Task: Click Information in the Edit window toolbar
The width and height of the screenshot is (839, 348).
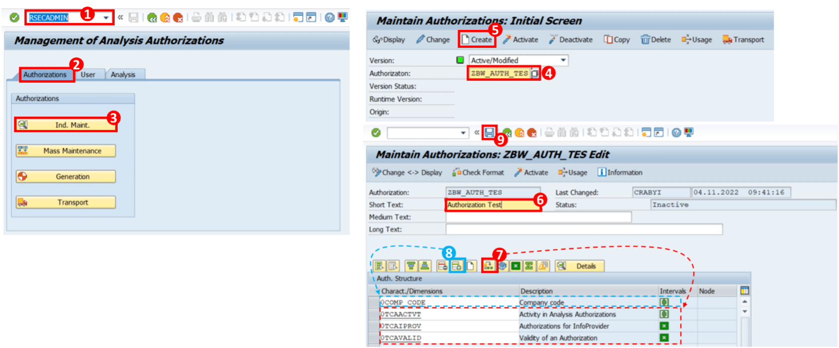Action: coord(620,173)
